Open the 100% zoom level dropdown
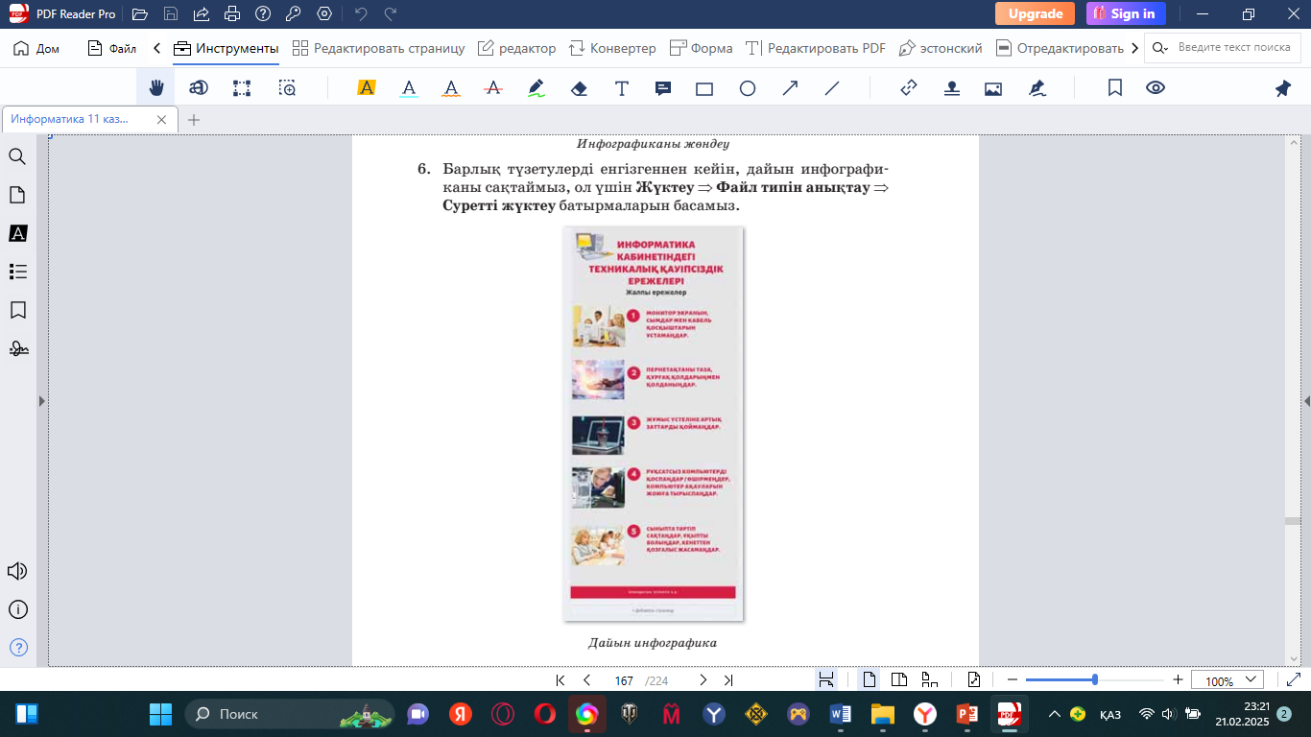Screen dimensions: 1311x737 pos(1227,680)
